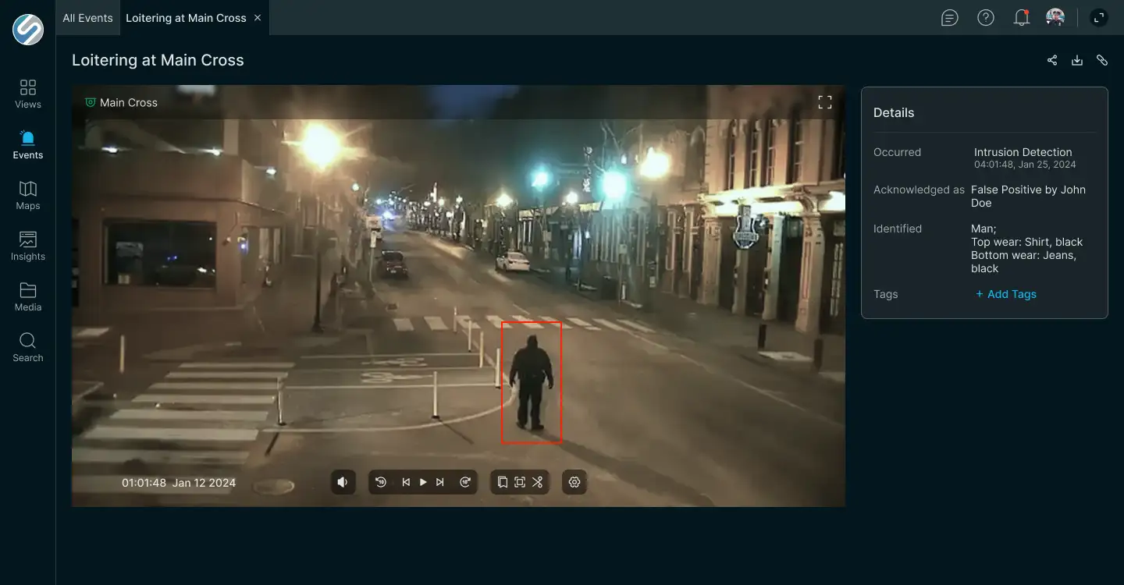Rewind video by 10 seconds
1124x585 pixels.
381,482
